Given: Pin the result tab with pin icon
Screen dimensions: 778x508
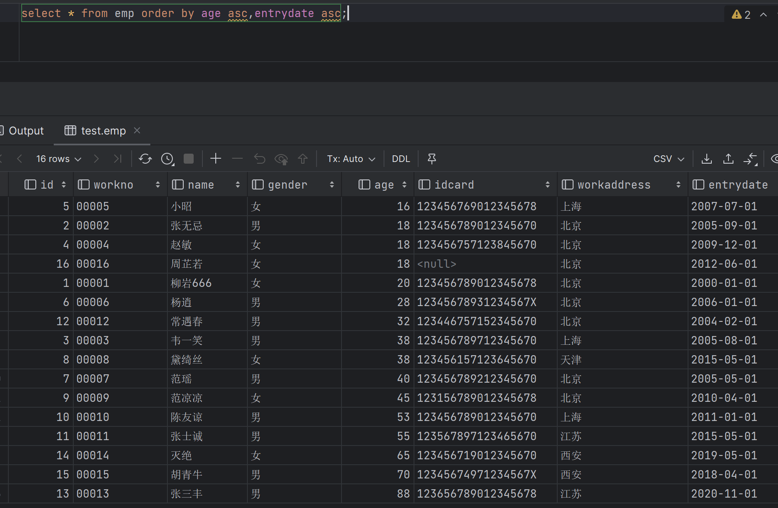Looking at the screenshot, I should tap(432, 159).
